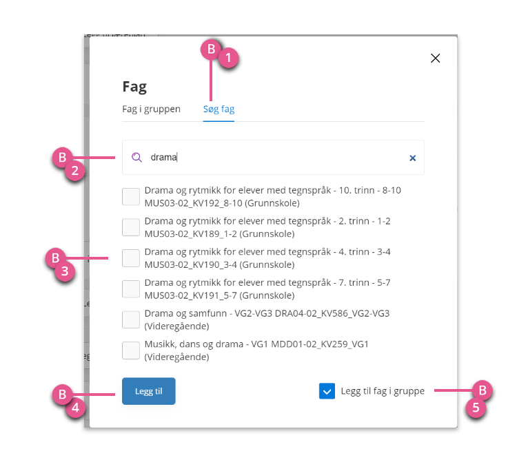Focus the search field containing drama
Viewport: 508px width, 451px height.
point(273,158)
